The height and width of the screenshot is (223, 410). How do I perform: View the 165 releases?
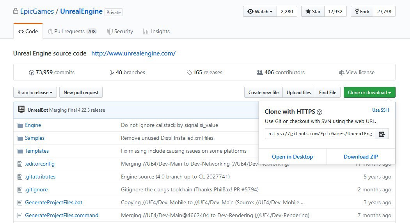coord(204,73)
